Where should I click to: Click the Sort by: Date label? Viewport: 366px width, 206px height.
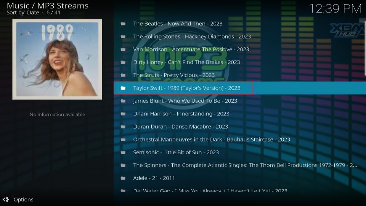click(23, 13)
